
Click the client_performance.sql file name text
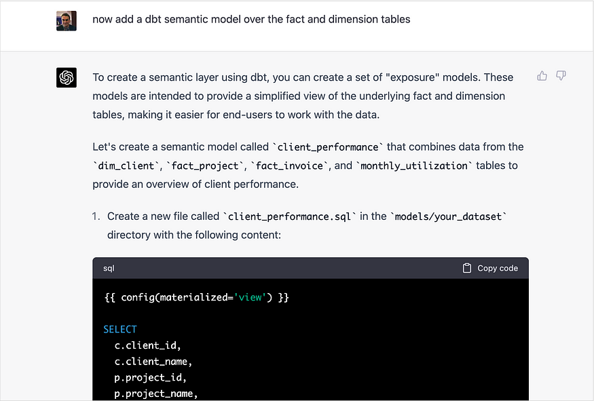[x=289, y=216]
